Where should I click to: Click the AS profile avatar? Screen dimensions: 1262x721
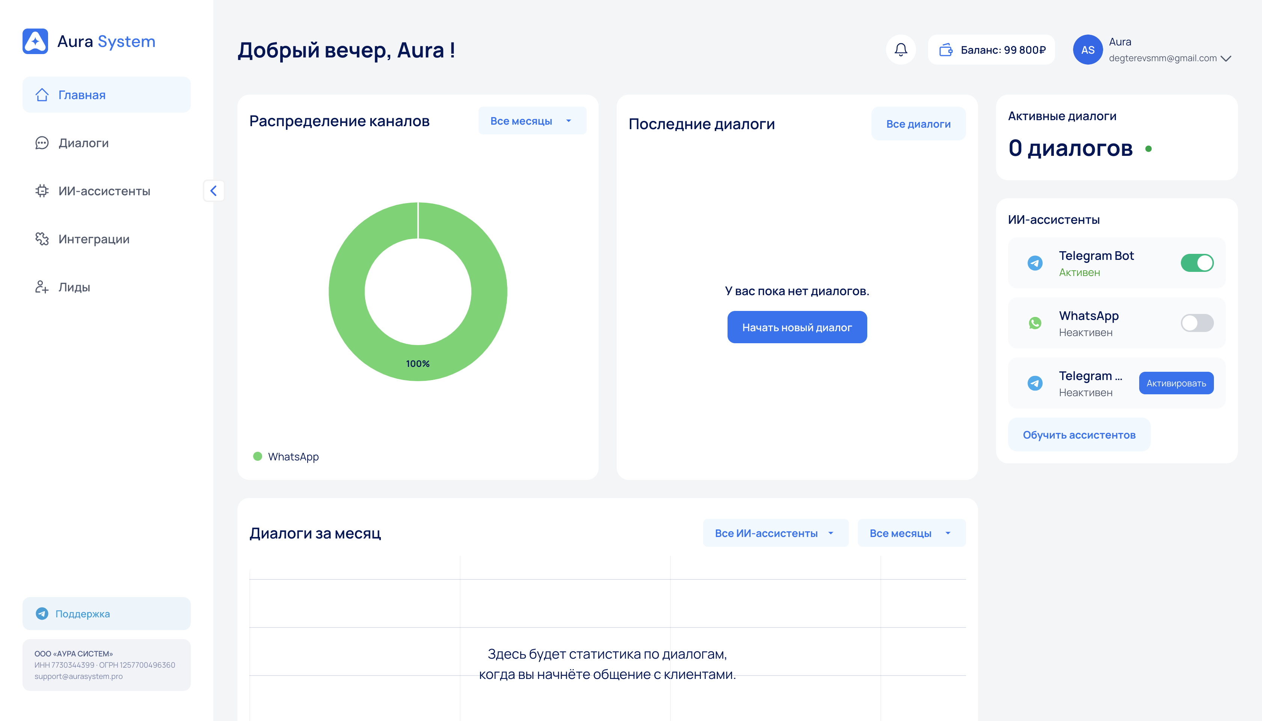[1087, 50]
